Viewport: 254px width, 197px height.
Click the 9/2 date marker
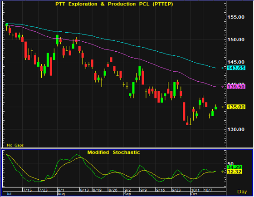[x=127, y=190]
